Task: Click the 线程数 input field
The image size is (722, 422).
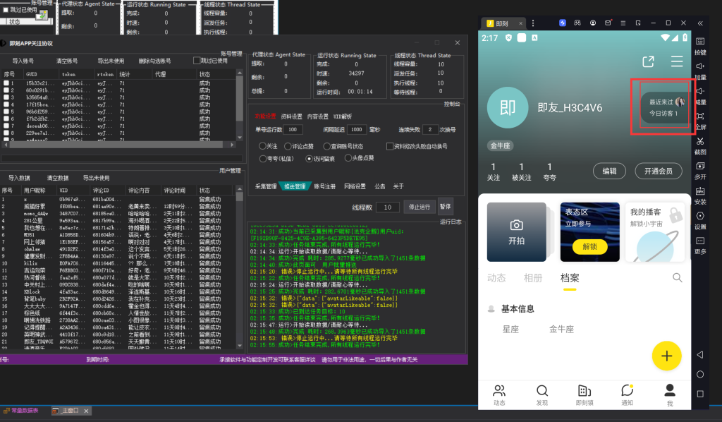Action: (x=387, y=207)
